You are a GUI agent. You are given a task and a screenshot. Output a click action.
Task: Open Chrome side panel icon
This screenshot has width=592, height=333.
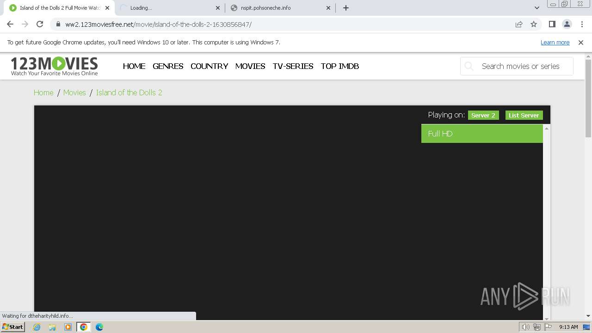pos(552,24)
